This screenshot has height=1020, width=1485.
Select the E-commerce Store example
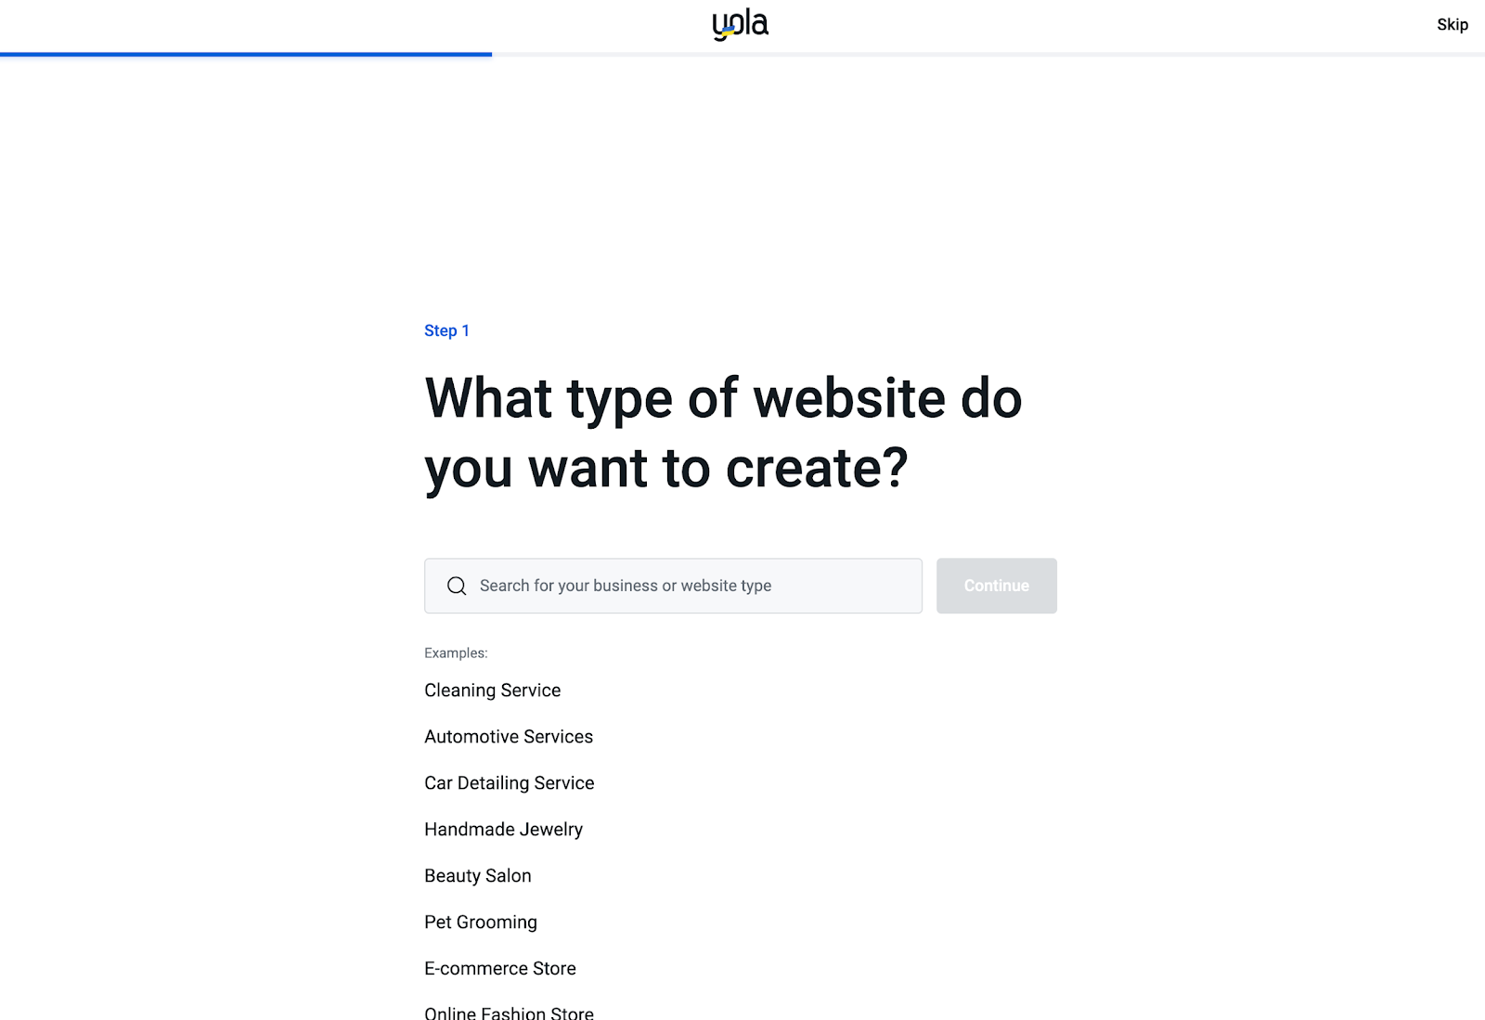(500, 968)
